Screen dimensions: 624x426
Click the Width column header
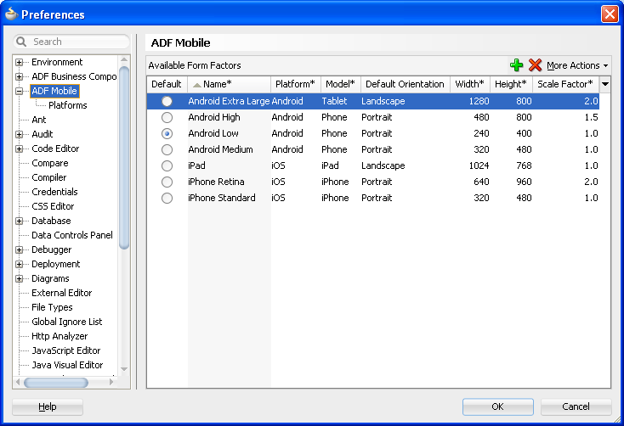pos(470,84)
